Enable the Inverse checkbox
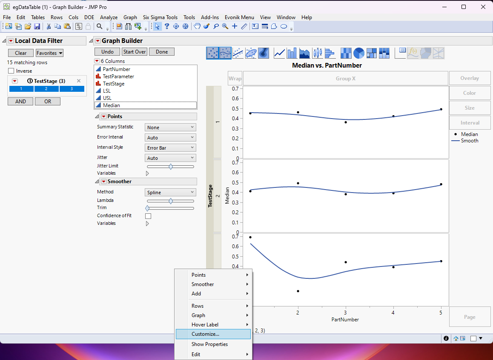Screen dimensions: 493x360 [11, 71]
